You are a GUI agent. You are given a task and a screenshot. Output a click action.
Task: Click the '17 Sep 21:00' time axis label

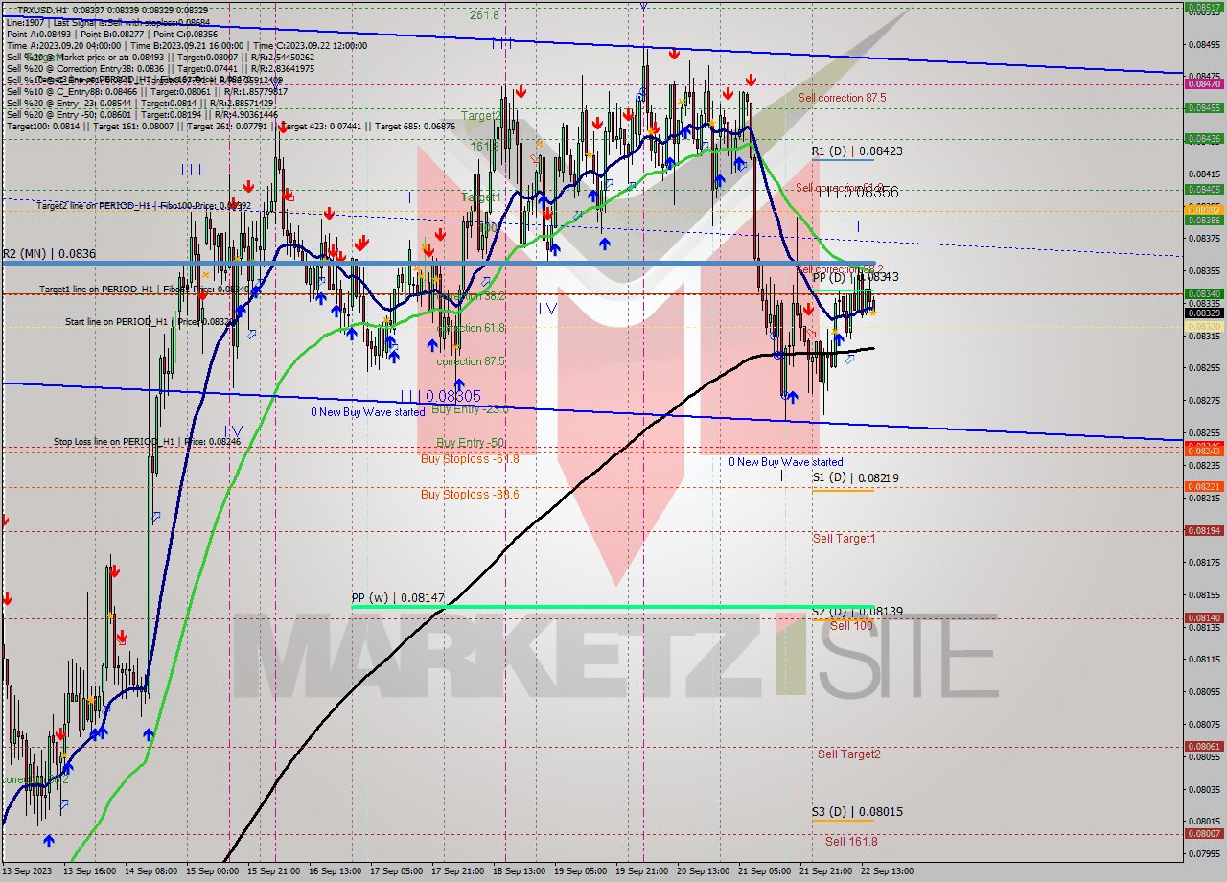pos(458,871)
